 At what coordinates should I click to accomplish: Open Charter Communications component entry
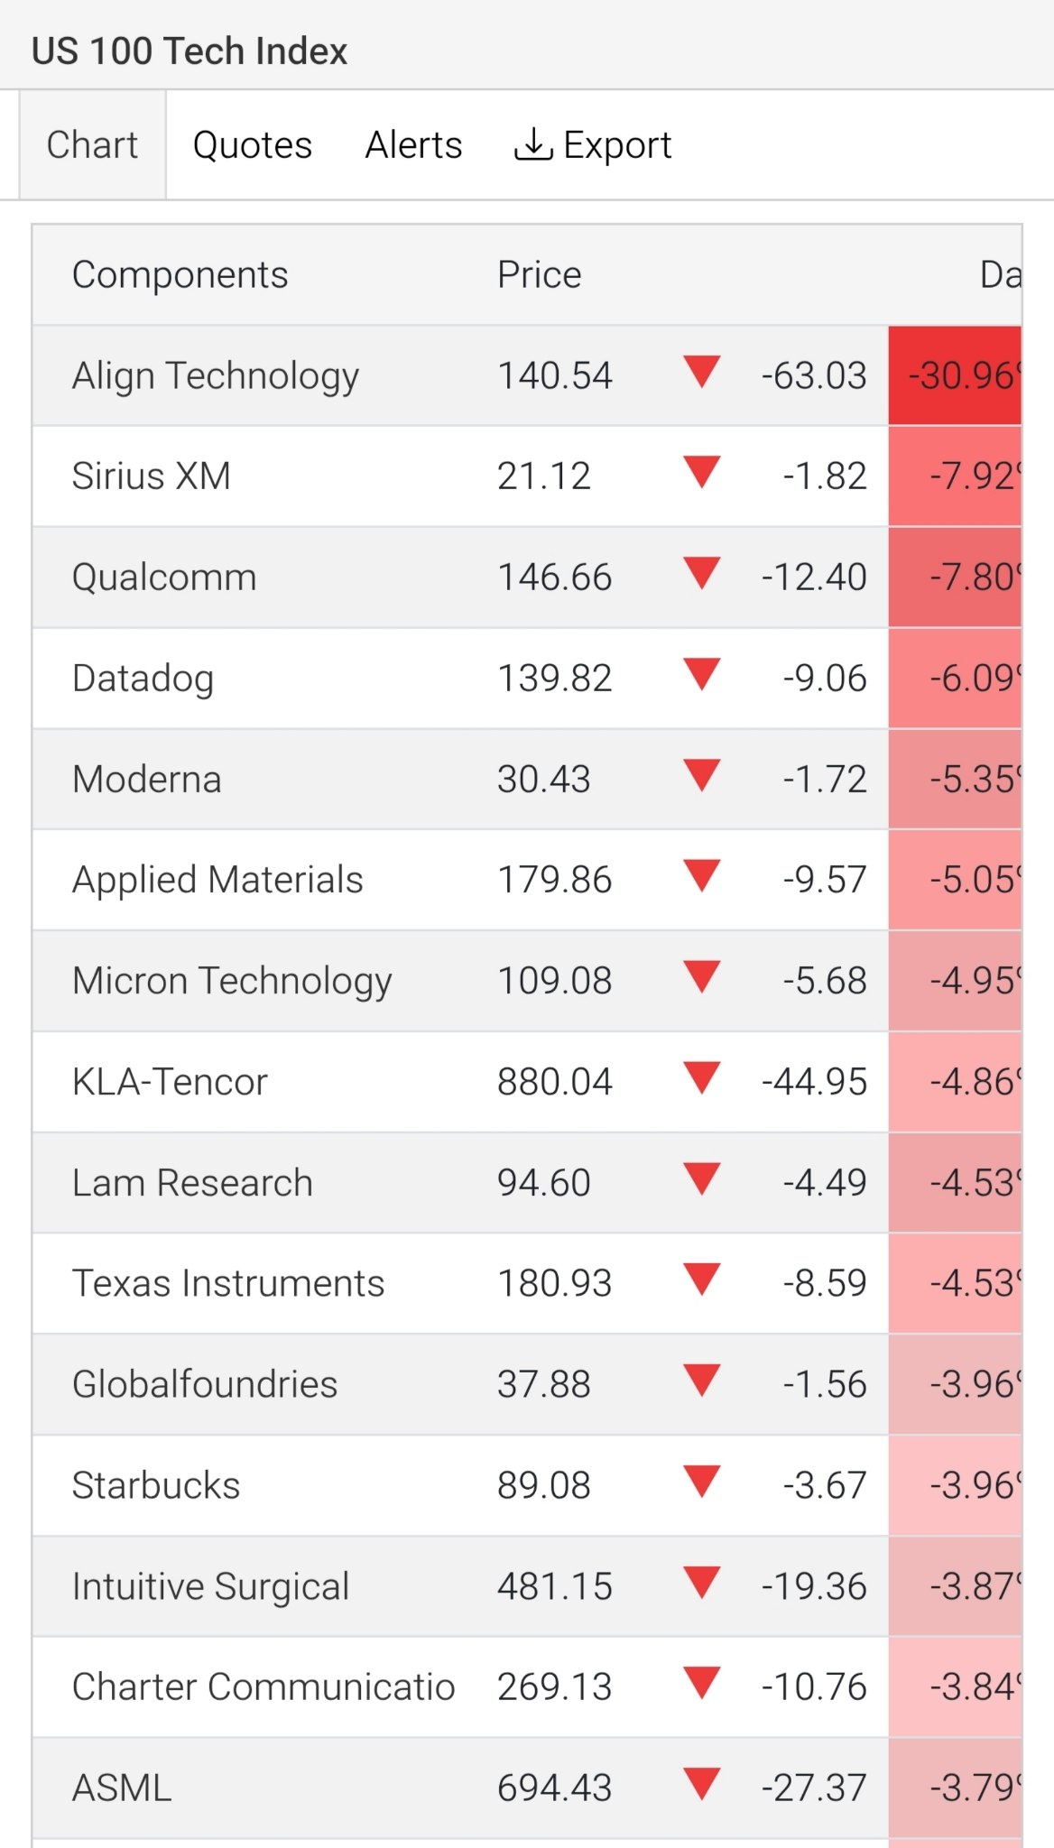tap(263, 1686)
